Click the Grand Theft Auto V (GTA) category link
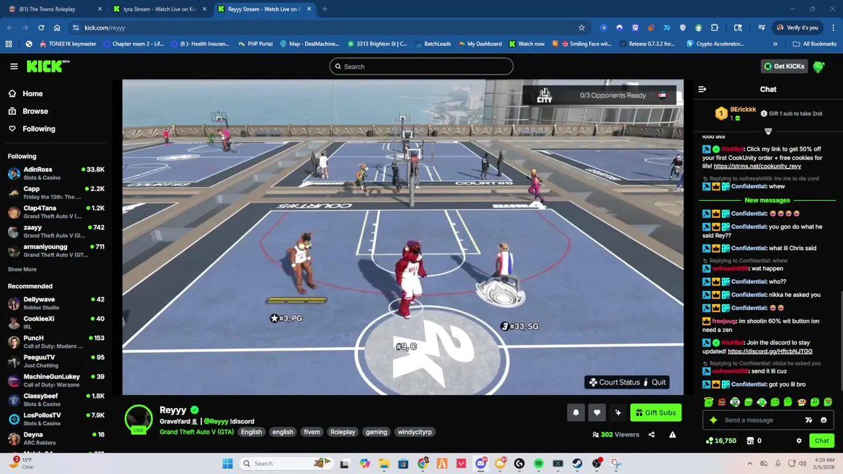The image size is (843, 474). 196,432
